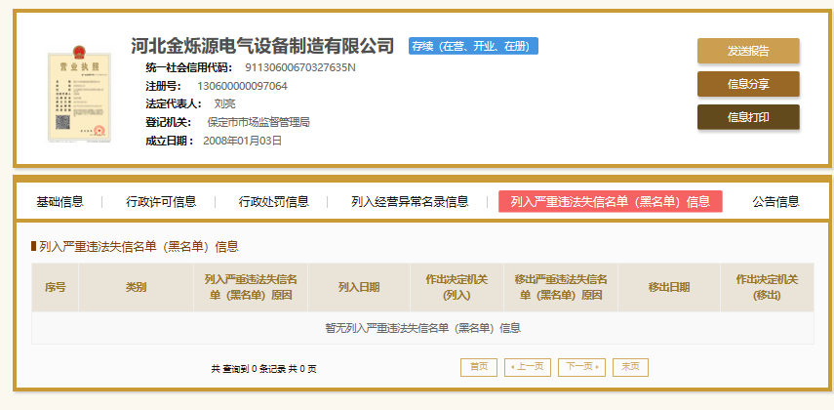Click the 法定代表人 label

click(x=174, y=103)
